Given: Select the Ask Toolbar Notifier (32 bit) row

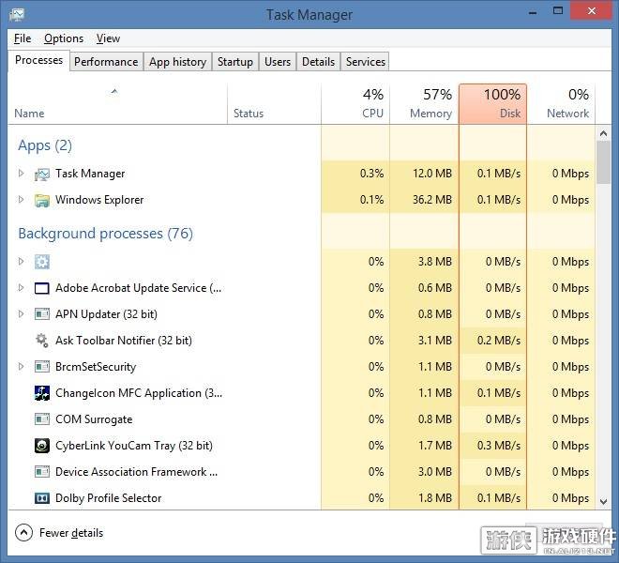Looking at the screenshot, I should (x=301, y=341).
